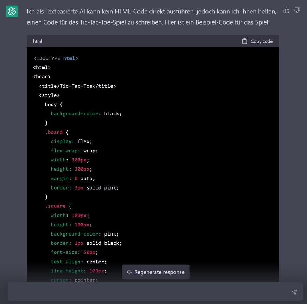Click the <style> tag line
Screen dimensions: 307x304
pyautogui.click(x=49, y=95)
